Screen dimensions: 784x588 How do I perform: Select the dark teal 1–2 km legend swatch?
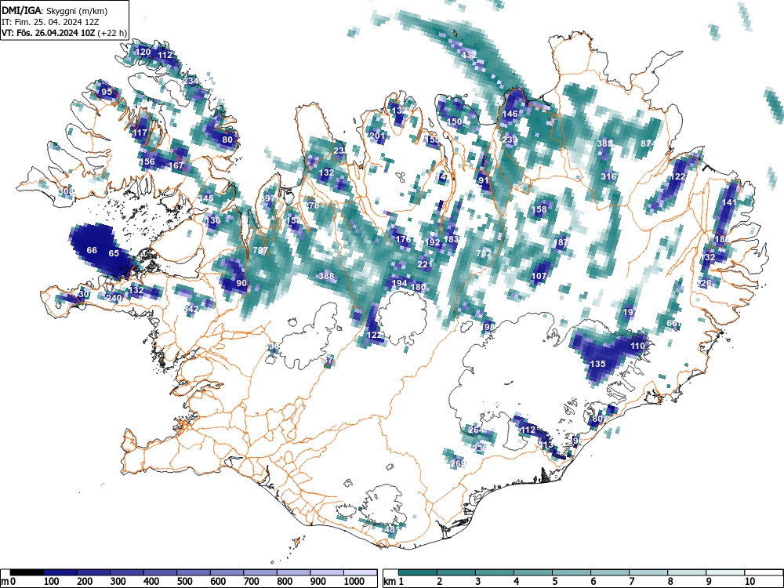click(x=418, y=572)
